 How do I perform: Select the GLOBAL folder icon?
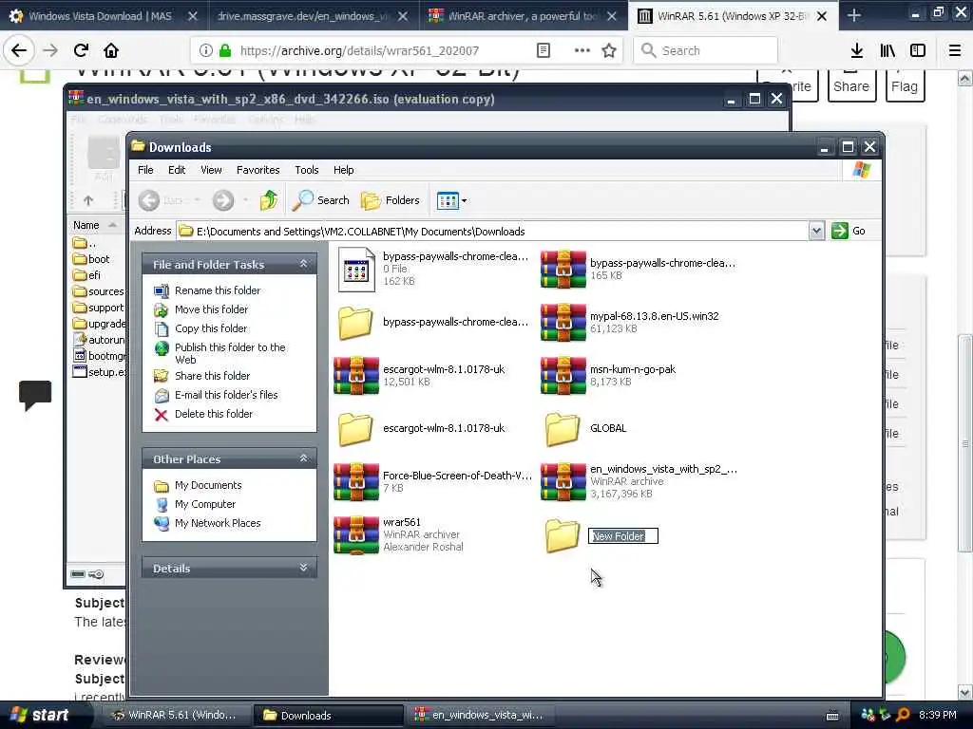coord(563,429)
